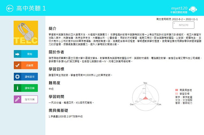
Task: Click the 關於作者 section heading
Action: (57, 52)
